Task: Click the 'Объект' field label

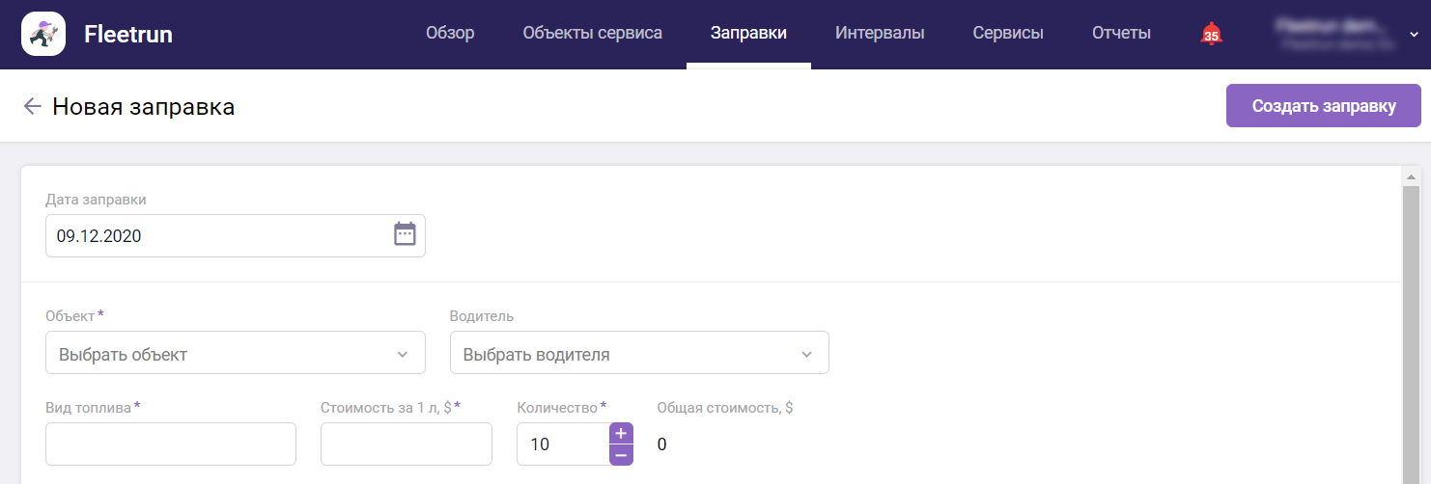Action: pos(70,316)
